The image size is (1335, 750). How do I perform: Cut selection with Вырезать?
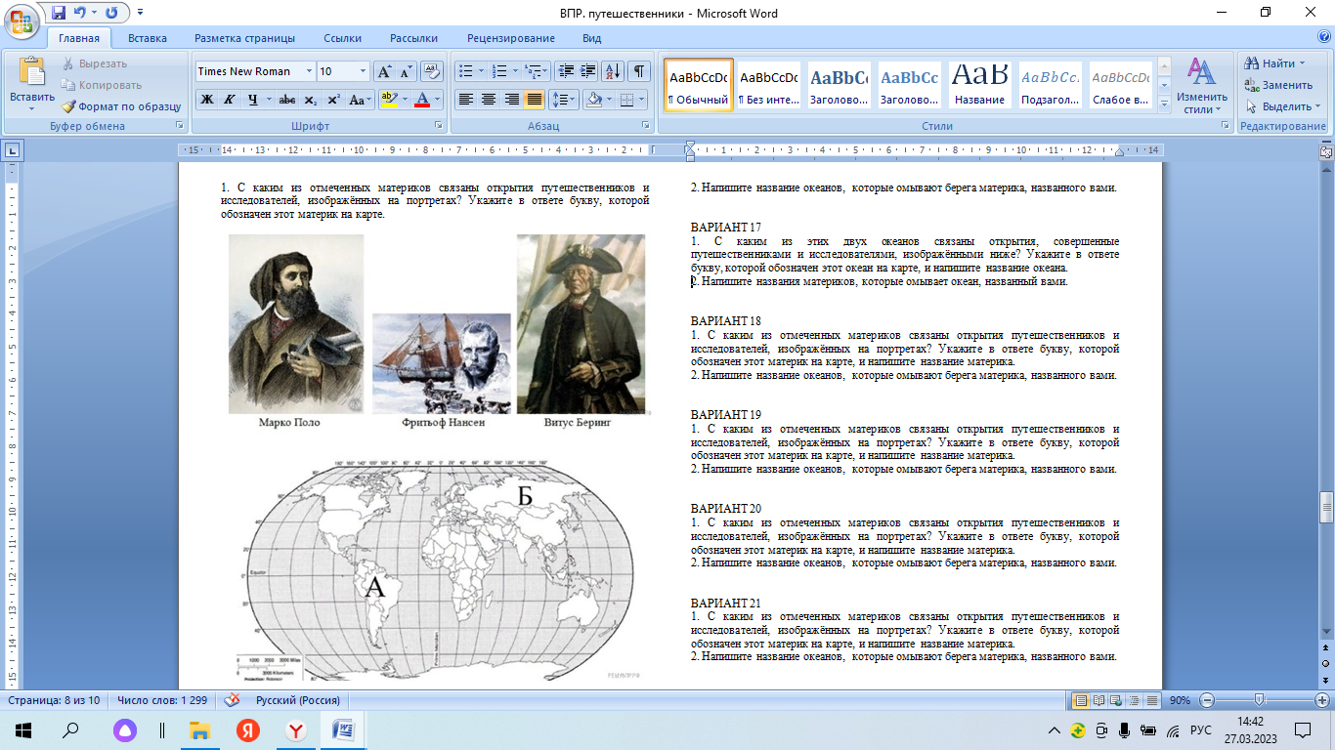click(x=94, y=63)
